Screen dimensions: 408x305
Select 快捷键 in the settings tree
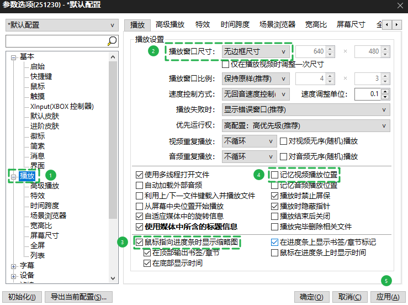(x=41, y=76)
